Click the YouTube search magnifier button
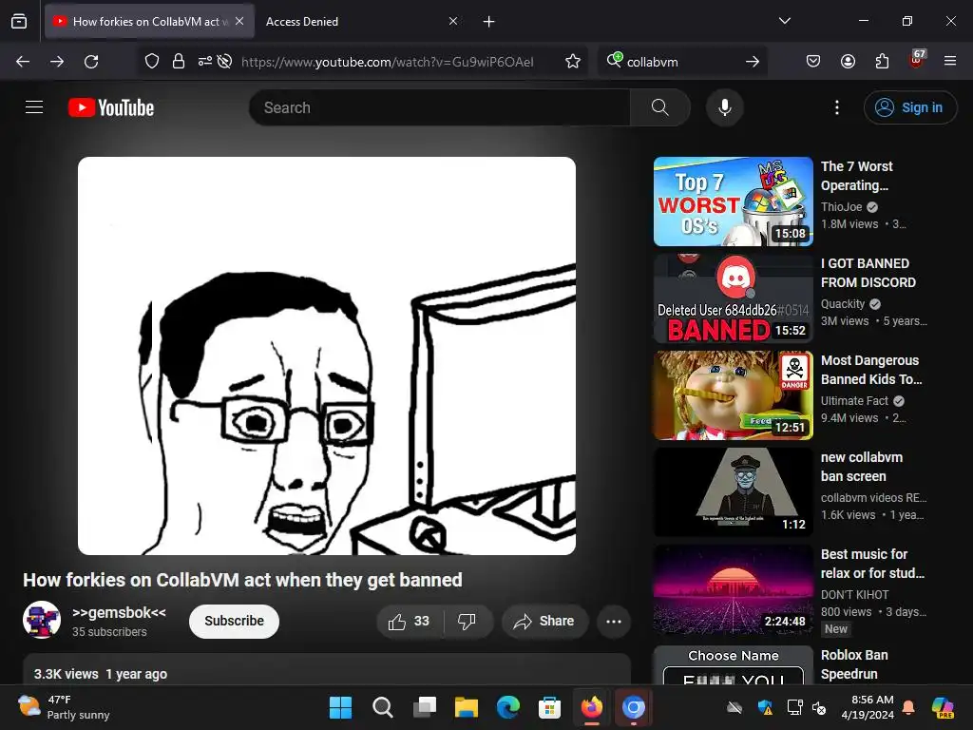The width and height of the screenshot is (973, 730). coord(660,107)
